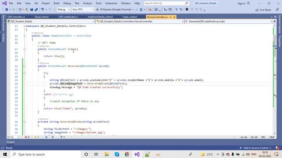Click the Navigate Backward toolbar icon
282x158 pixels.
7,10
